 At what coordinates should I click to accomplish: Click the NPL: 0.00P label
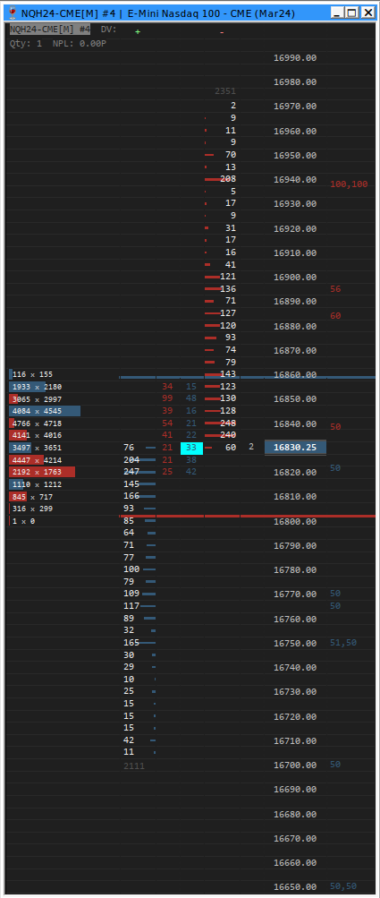coord(80,43)
